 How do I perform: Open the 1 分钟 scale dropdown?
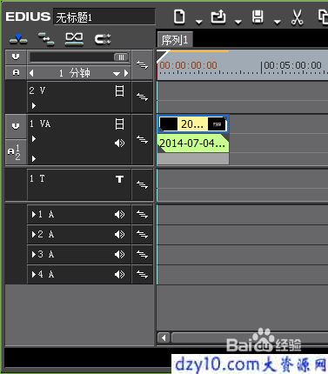point(117,74)
